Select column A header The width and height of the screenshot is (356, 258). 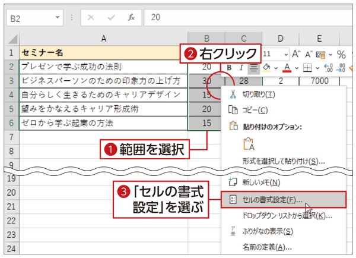click(x=103, y=39)
